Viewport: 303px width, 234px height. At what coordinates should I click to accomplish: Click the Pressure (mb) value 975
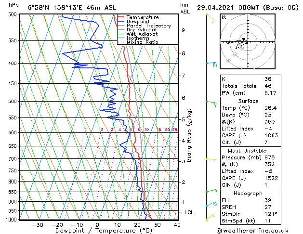point(270,157)
